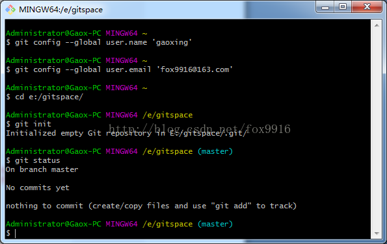Click the 'cd e:/gitspace/' command line

pos(44,97)
